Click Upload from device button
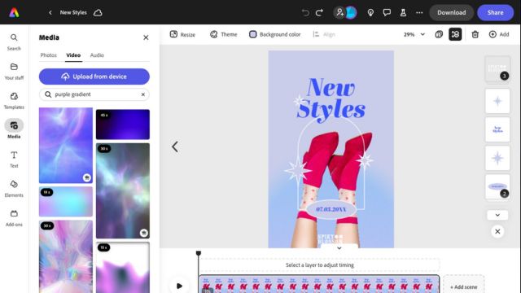 pos(94,77)
